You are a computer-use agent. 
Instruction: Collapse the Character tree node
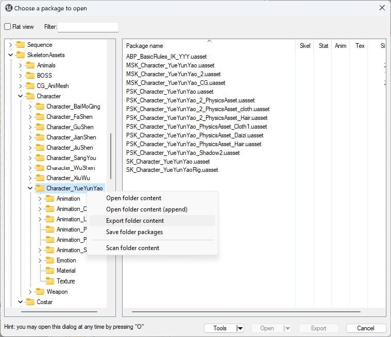click(x=20, y=96)
